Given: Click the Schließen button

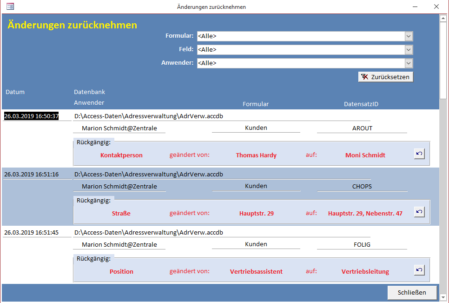Looking at the screenshot, I should [412, 292].
